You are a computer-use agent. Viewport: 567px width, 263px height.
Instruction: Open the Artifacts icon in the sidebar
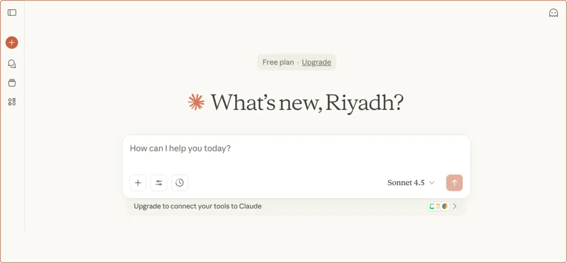coord(12,102)
